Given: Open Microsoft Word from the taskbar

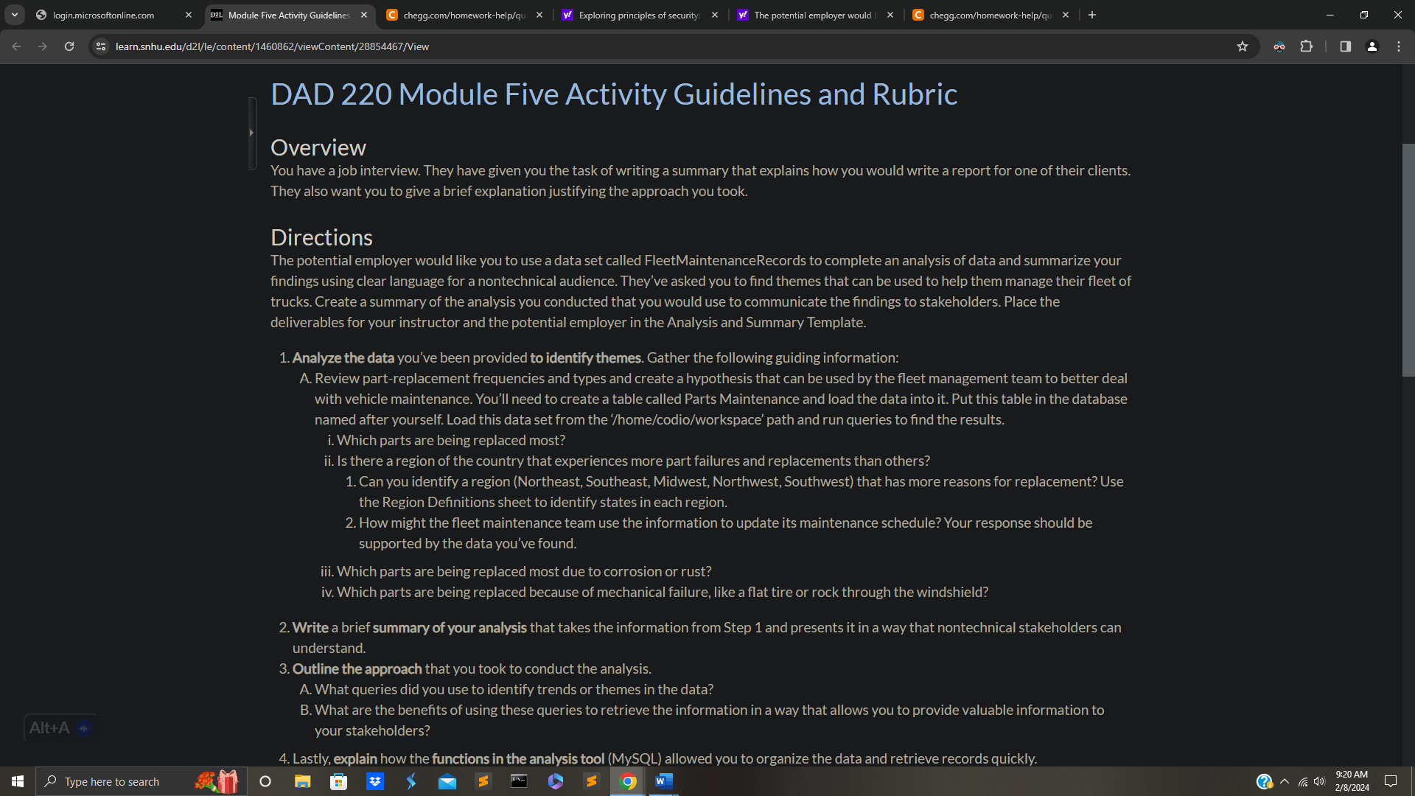Looking at the screenshot, I should 663,781.
